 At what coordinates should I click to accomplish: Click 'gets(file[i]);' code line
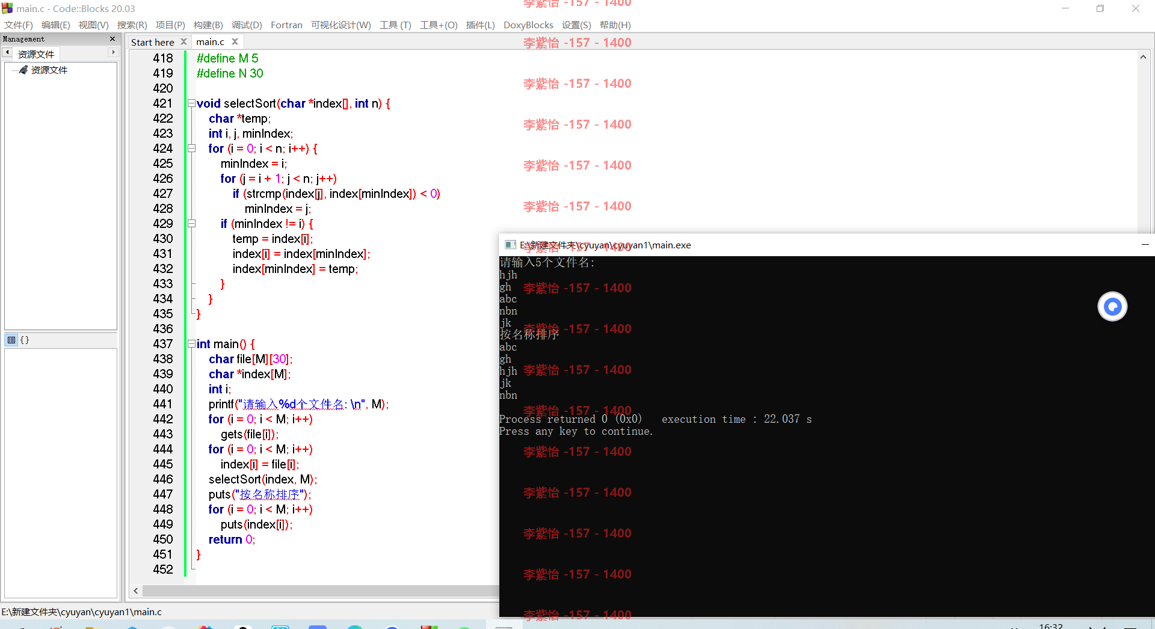(x=249, y=434)
